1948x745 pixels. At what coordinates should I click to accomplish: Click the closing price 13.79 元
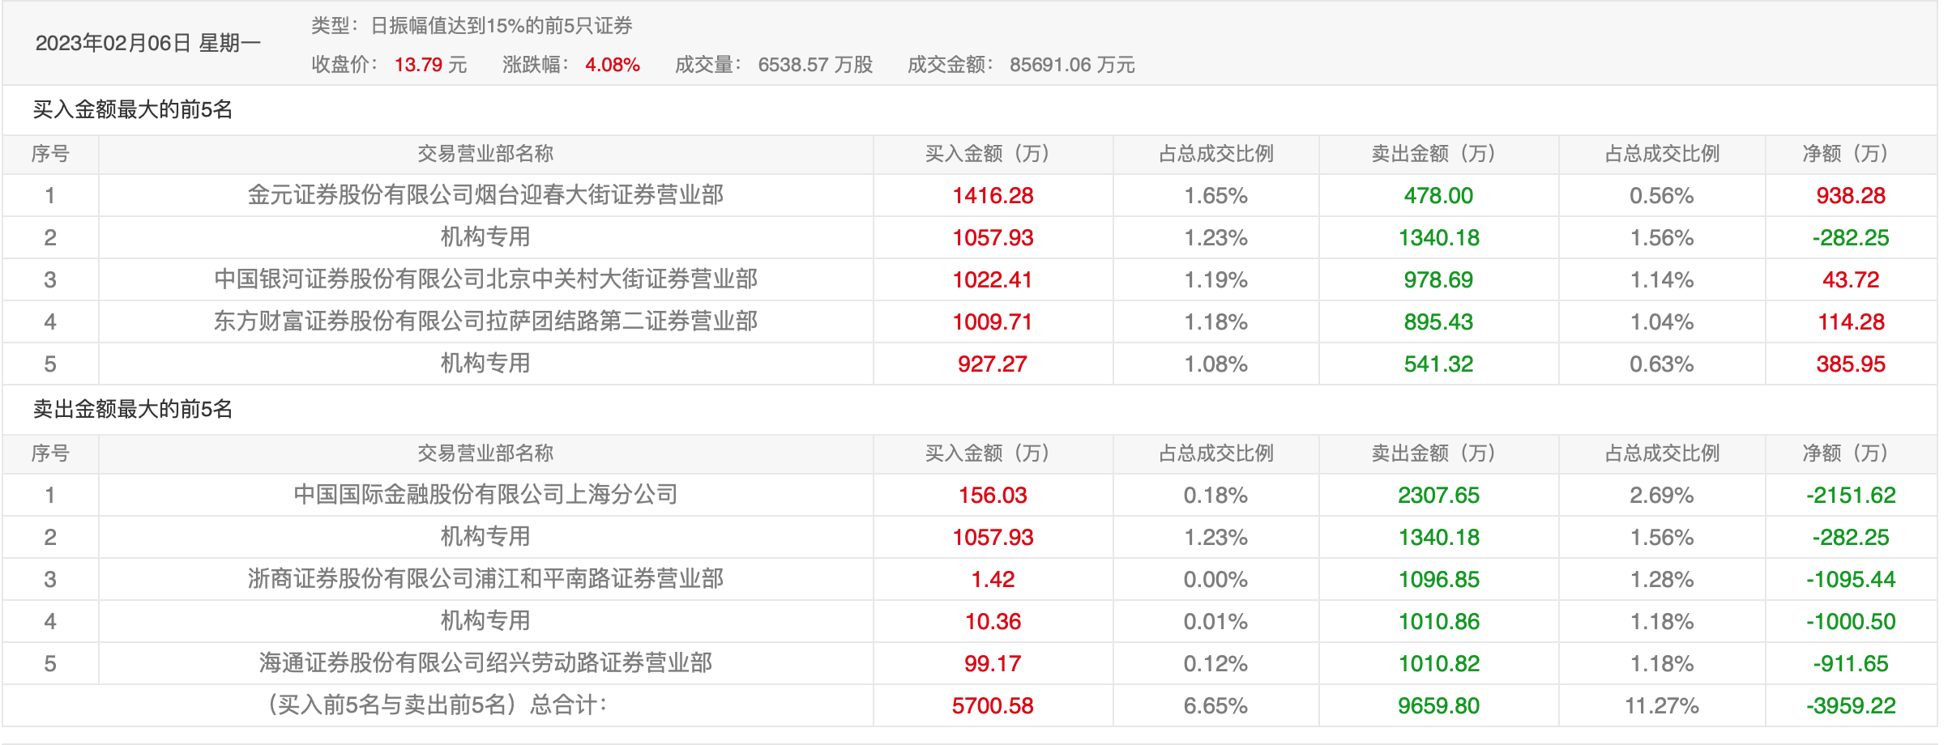(430, 65)
